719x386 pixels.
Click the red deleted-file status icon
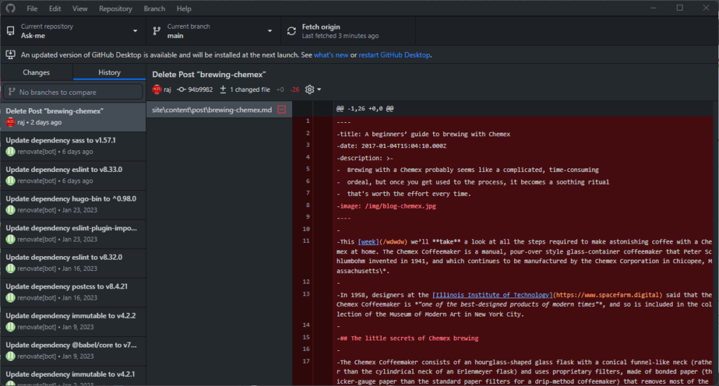tap(282, 109)
